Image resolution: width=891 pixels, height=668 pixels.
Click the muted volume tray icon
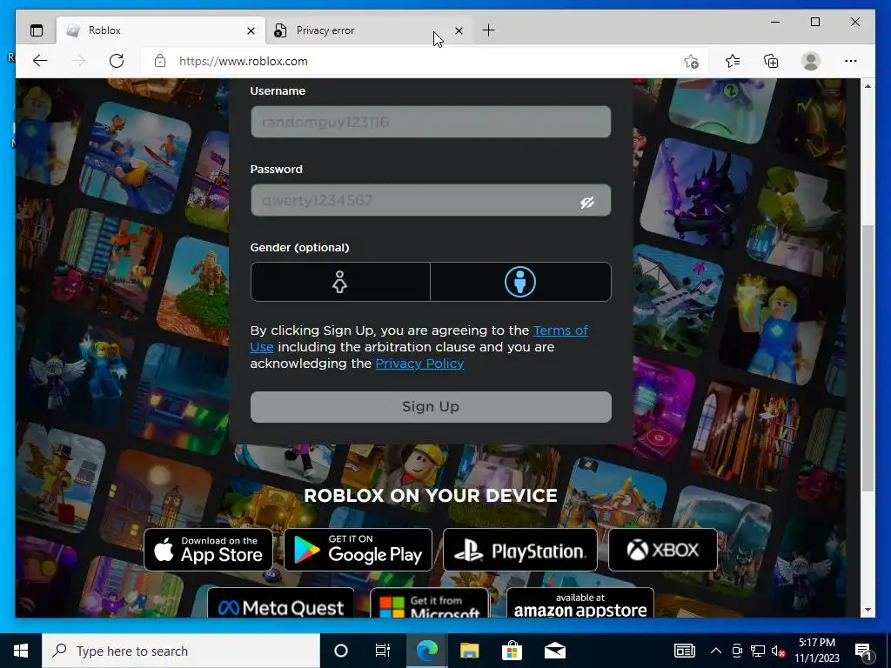(779, 651)
